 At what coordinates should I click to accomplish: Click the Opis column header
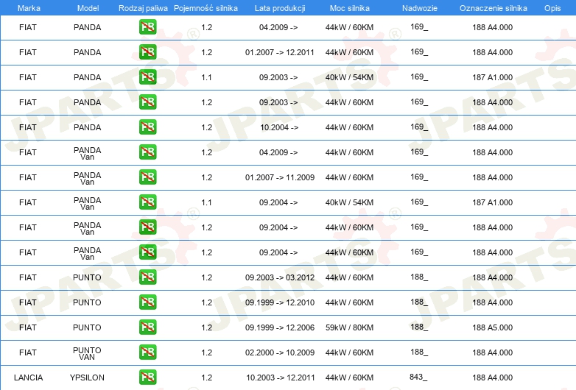552,8
